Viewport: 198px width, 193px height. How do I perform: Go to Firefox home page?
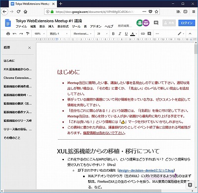coord(25,11)
